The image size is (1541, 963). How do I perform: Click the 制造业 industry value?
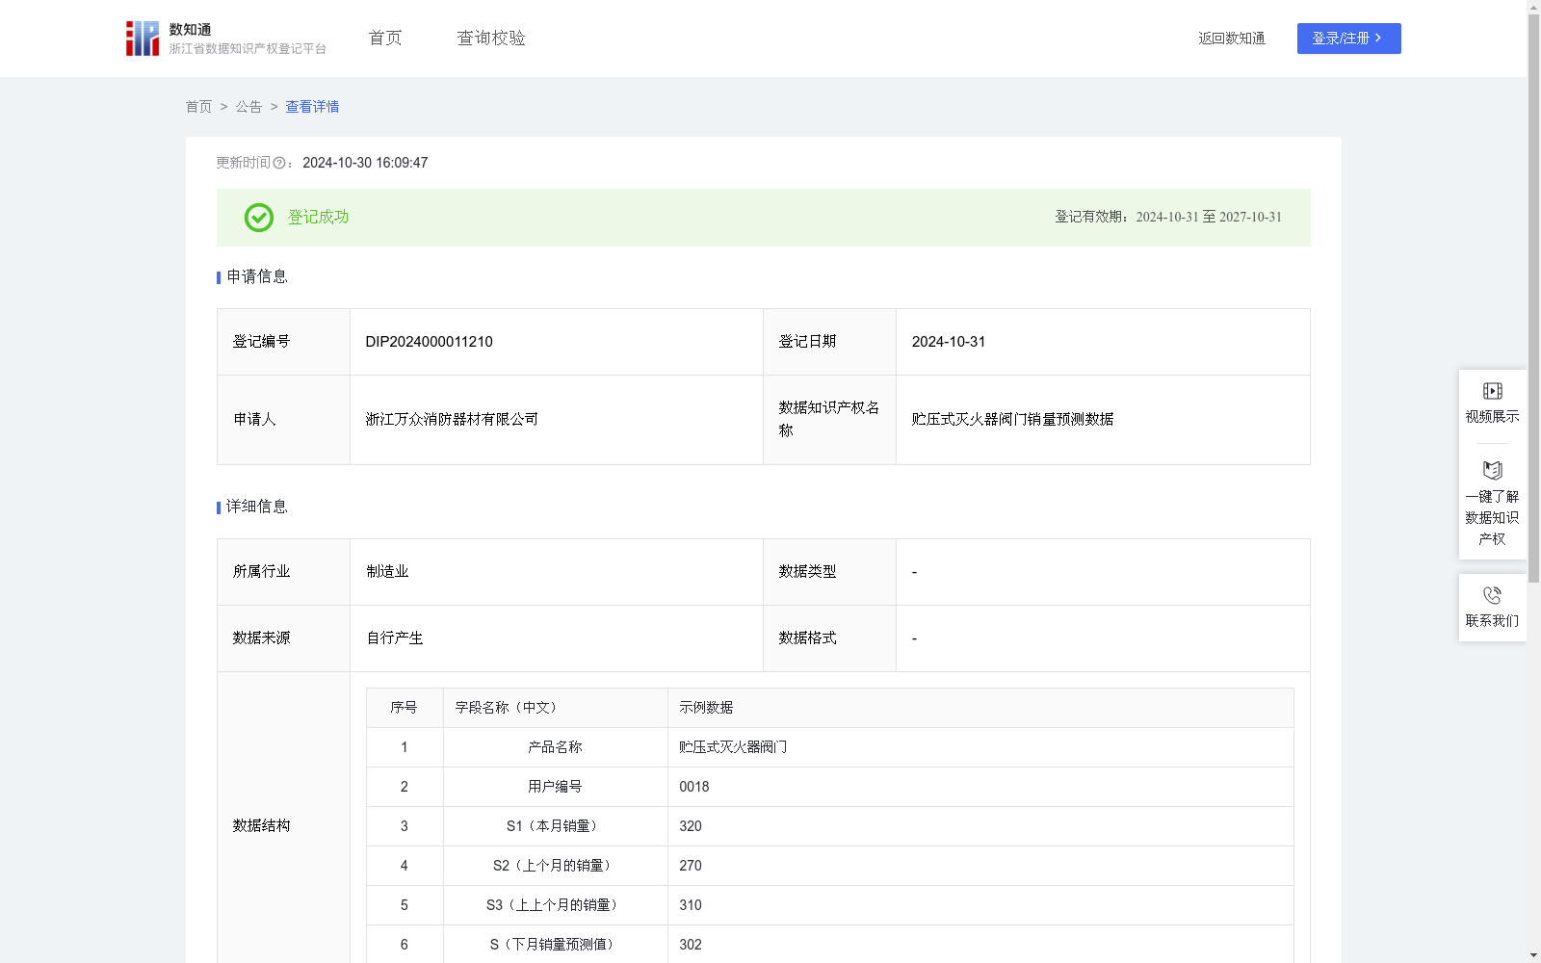[x=387, y=572]
